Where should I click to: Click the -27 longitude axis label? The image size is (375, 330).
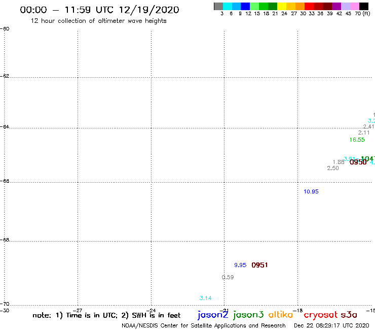click(78, 311)
